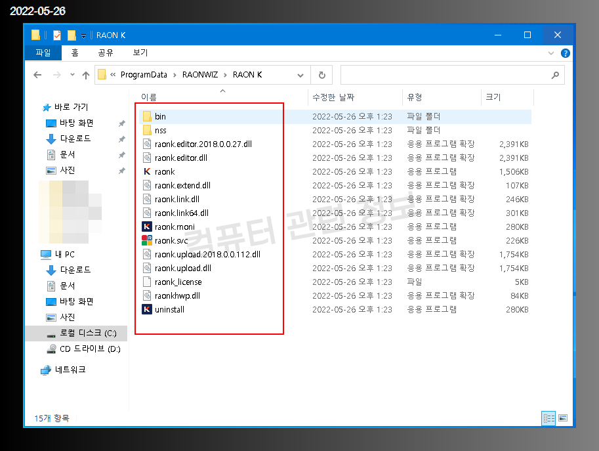This screenshot has width=599, height=451.
Task: Refresh the current folder view
Action: [x=322, y=75]
